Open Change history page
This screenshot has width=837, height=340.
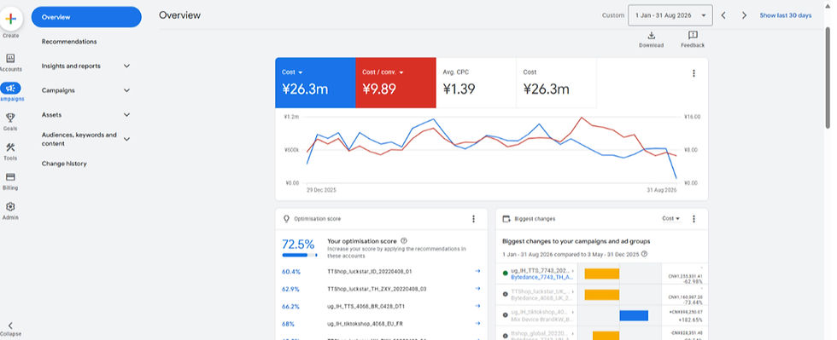64,164
